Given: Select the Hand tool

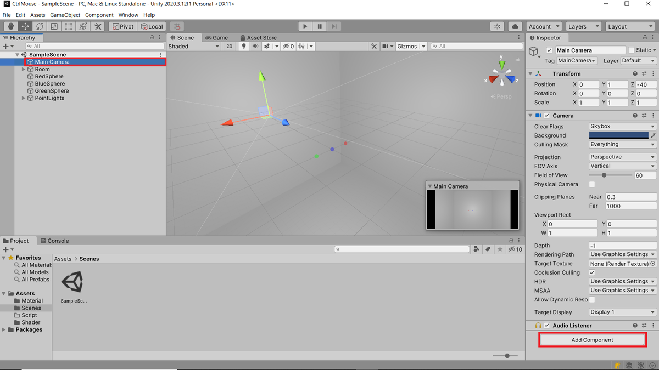Looking at the screenshot, I should click(10, 26).
